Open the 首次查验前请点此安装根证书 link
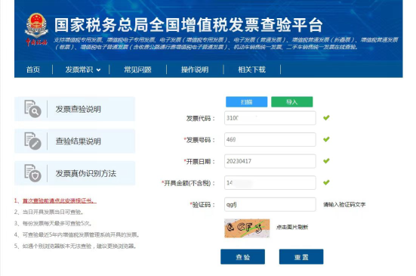 coord(60,200)
